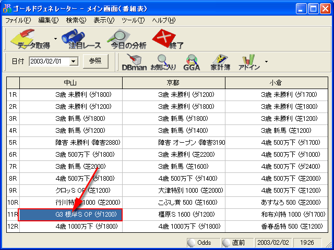Toggle the 直前 status indicator
This screenshot has width=334, height=250.
235,243
